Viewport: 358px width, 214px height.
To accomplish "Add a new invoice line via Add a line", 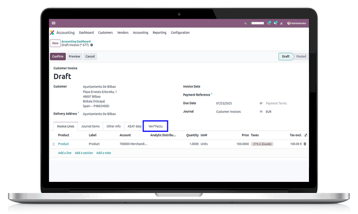I will pyautogui.click(x=64, y=153).
